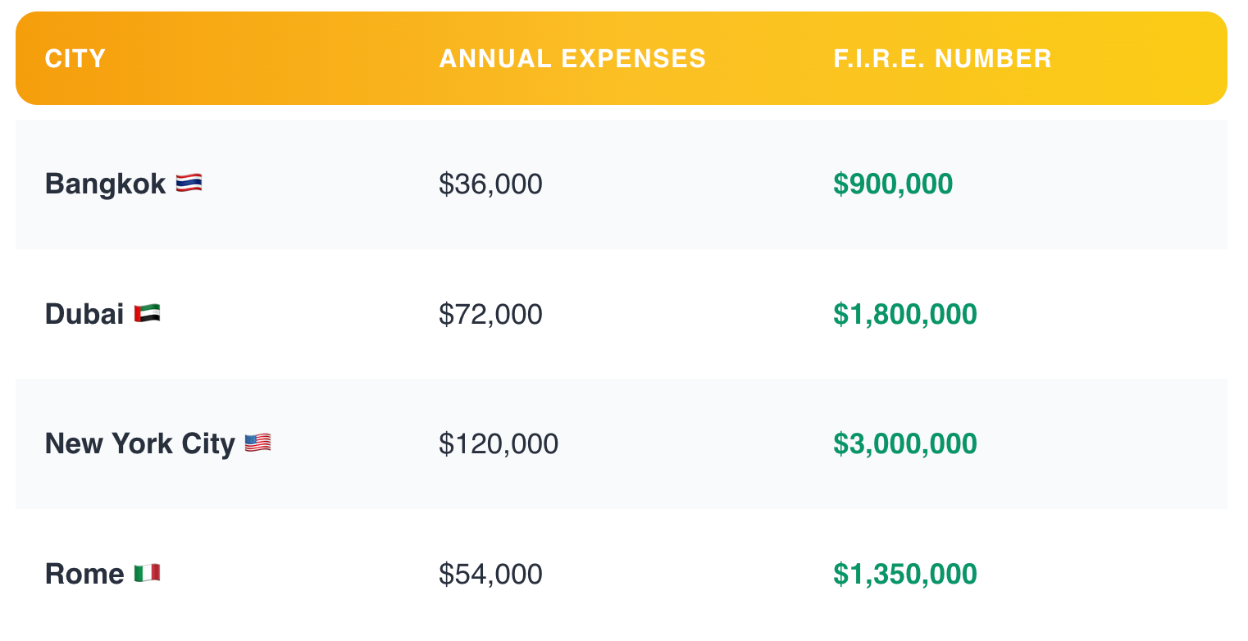Select Dubai's $72,000 annual expenses
The image size is (1248, 641).
point(490,314)
